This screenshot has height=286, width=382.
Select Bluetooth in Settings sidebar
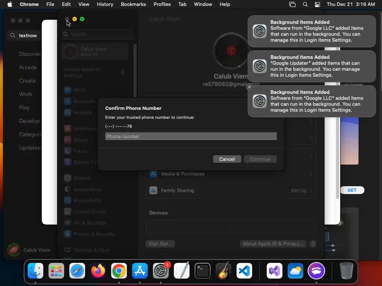(79, 101)
